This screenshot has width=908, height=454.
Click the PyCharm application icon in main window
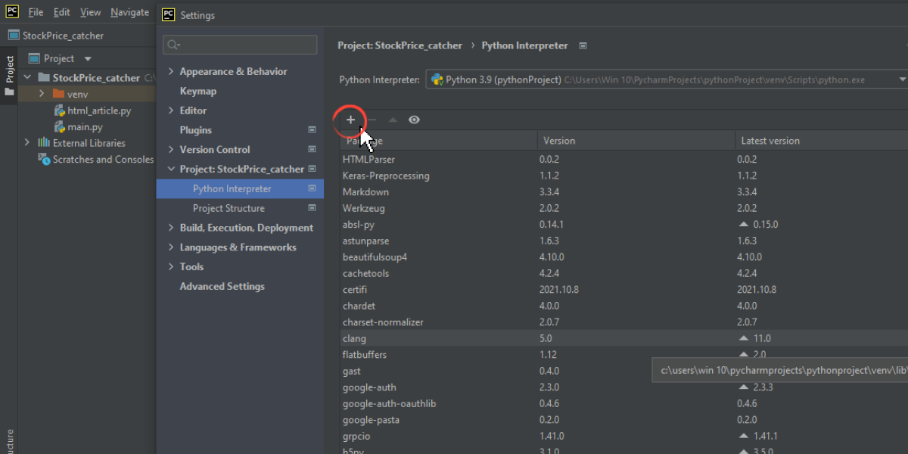pyautogui.click(x=12, y=12)
